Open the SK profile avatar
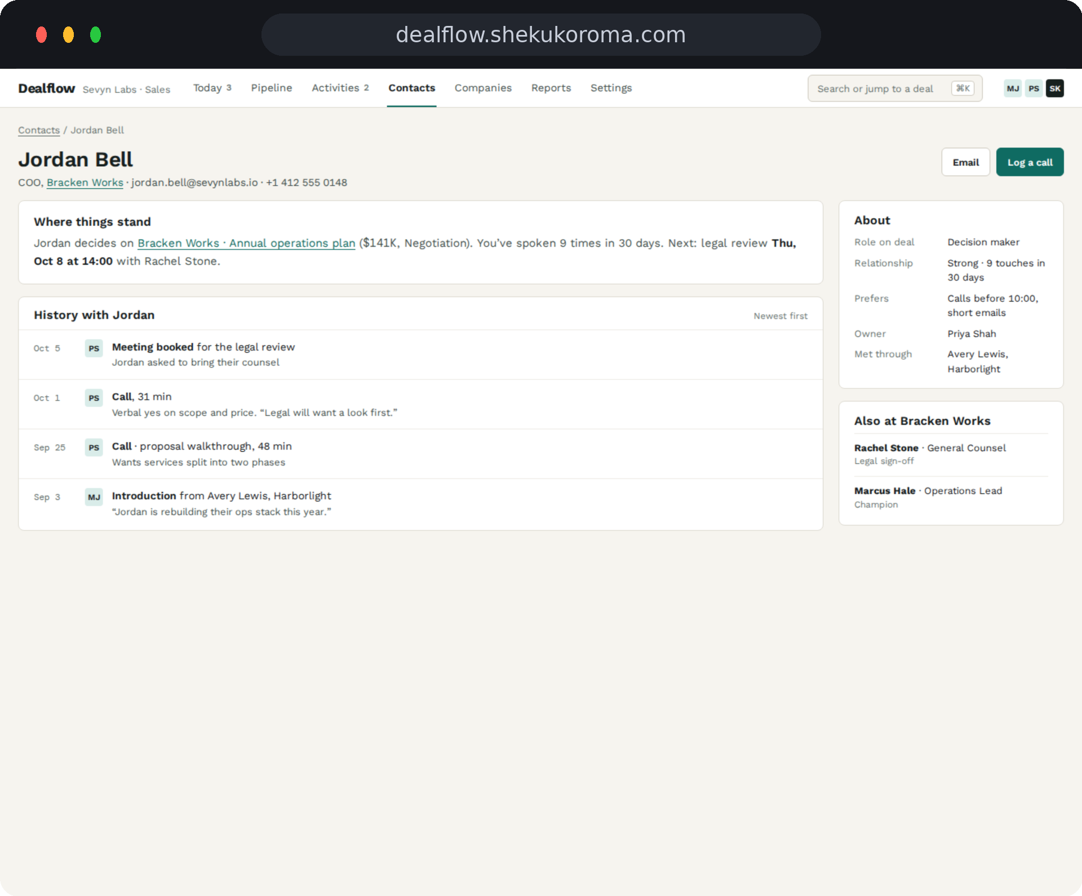Screen dimensions: 1082x896 click(x=1055, y=88)
